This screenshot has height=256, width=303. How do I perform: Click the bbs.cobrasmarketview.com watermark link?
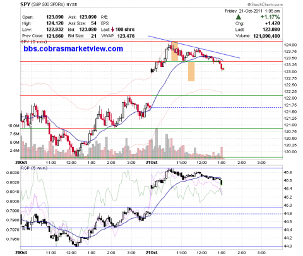73,49
